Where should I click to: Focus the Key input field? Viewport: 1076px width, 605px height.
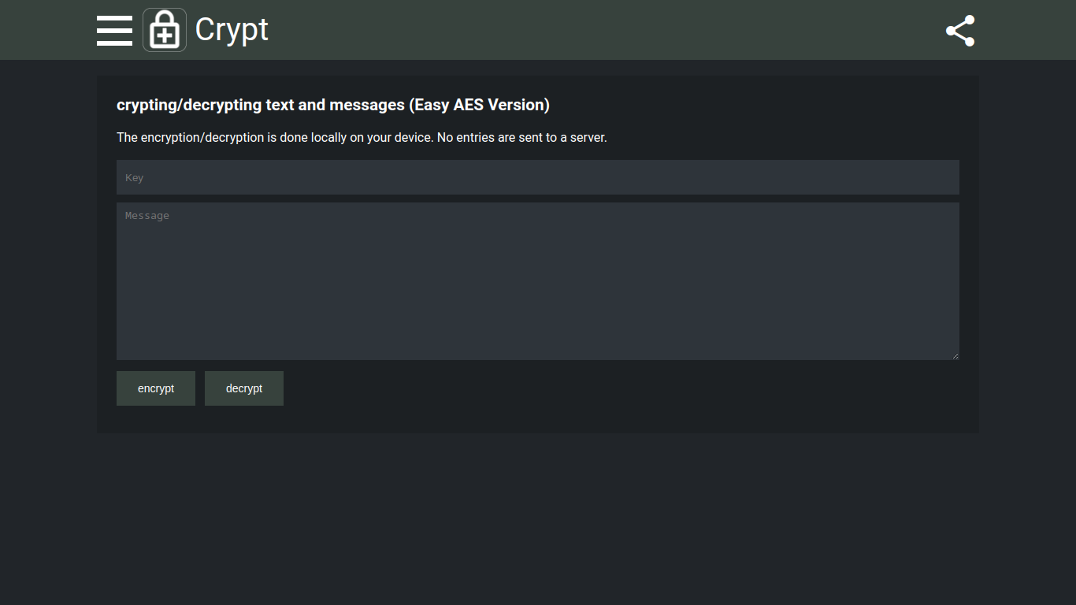[537, 177]
